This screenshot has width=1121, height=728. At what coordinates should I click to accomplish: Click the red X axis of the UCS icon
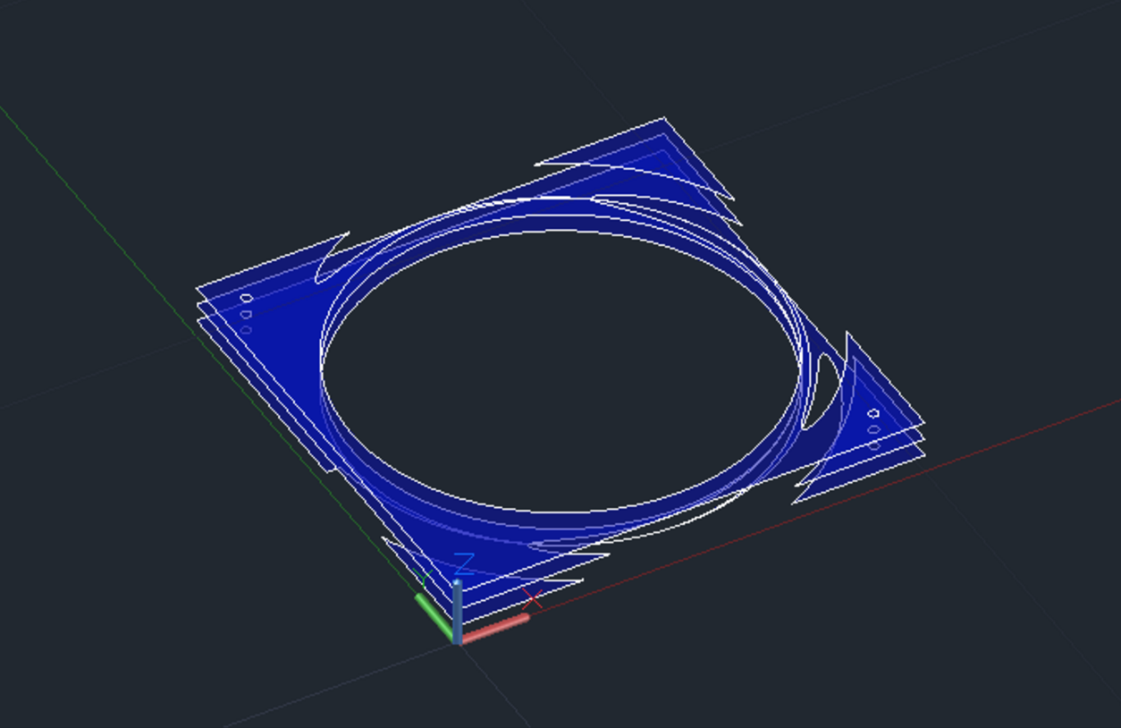tap(494, 628)
